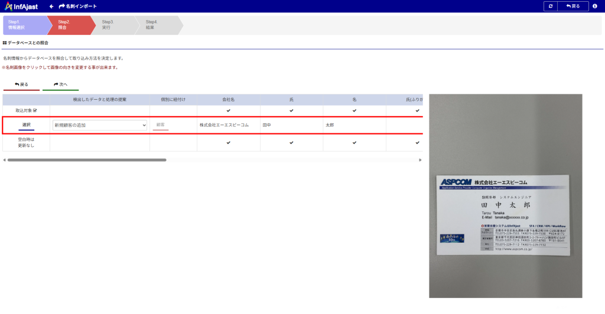
Task: Click the left scroll arrow of the table
Action: [x=4, y=160]
